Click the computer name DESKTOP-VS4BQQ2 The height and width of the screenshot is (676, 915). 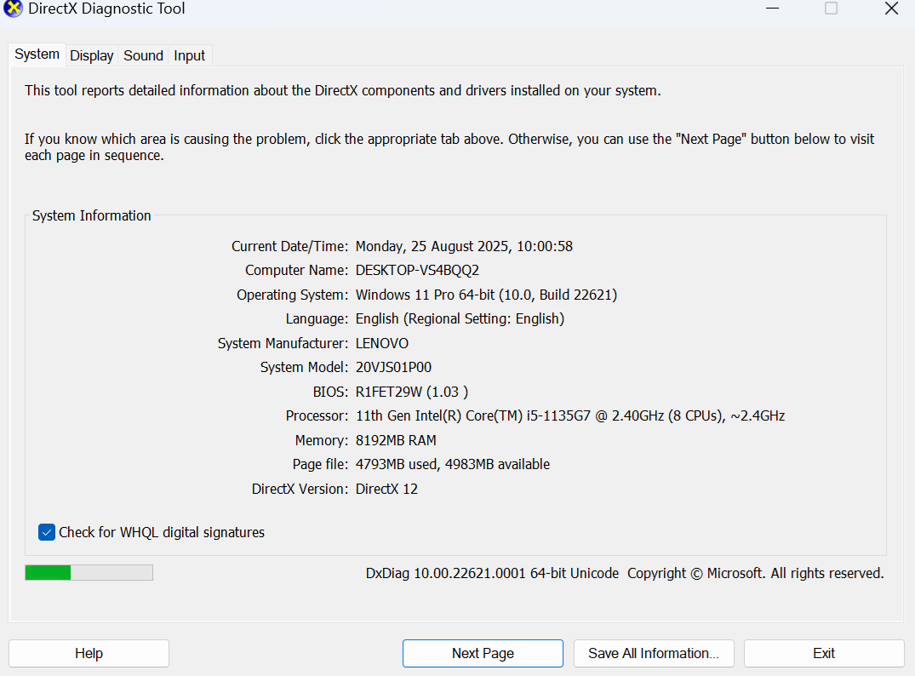click(x=417, y=270)
